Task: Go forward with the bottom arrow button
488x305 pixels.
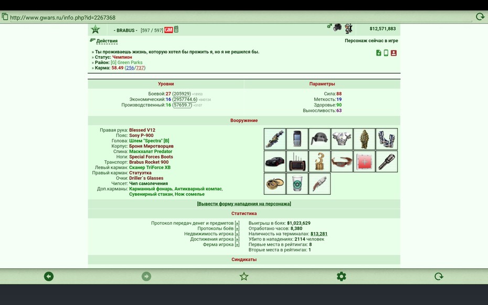Action: (146, 276)
